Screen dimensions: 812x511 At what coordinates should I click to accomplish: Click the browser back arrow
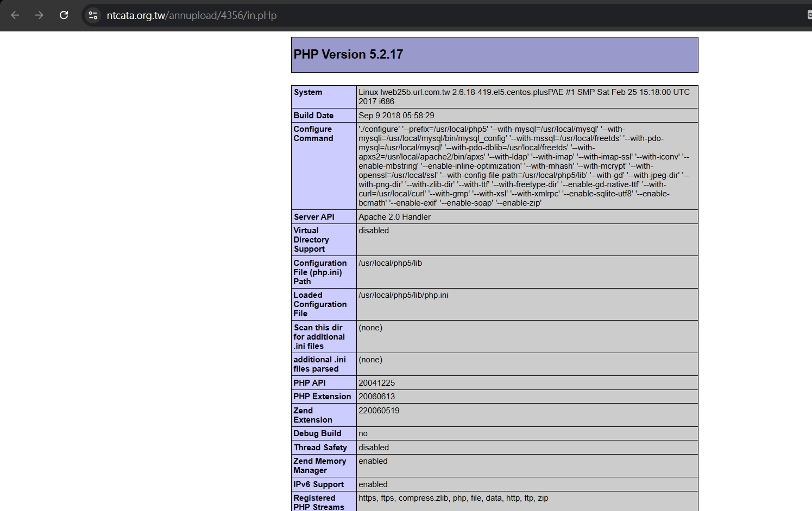click(x=15, y=15)
